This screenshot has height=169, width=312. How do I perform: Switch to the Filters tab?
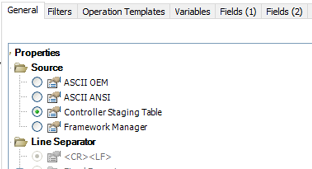(60, 12)
